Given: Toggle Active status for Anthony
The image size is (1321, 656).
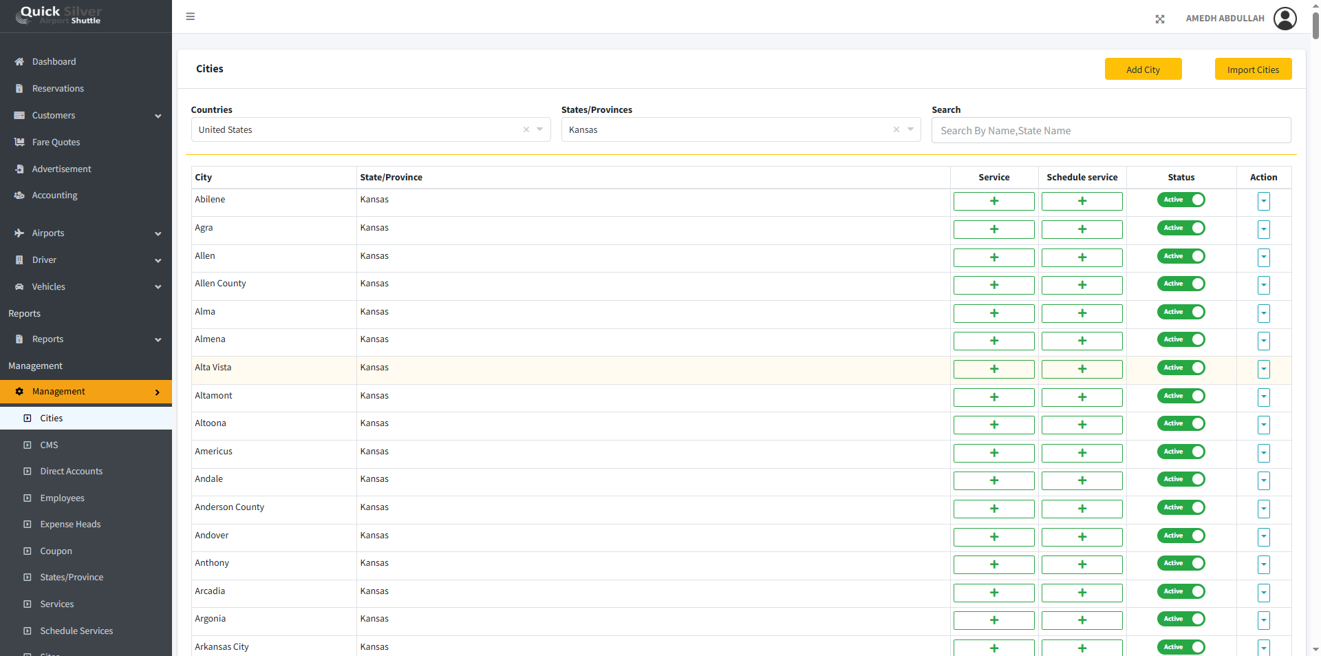Looking at the screenshot, I should click(x=1181, y=563).
